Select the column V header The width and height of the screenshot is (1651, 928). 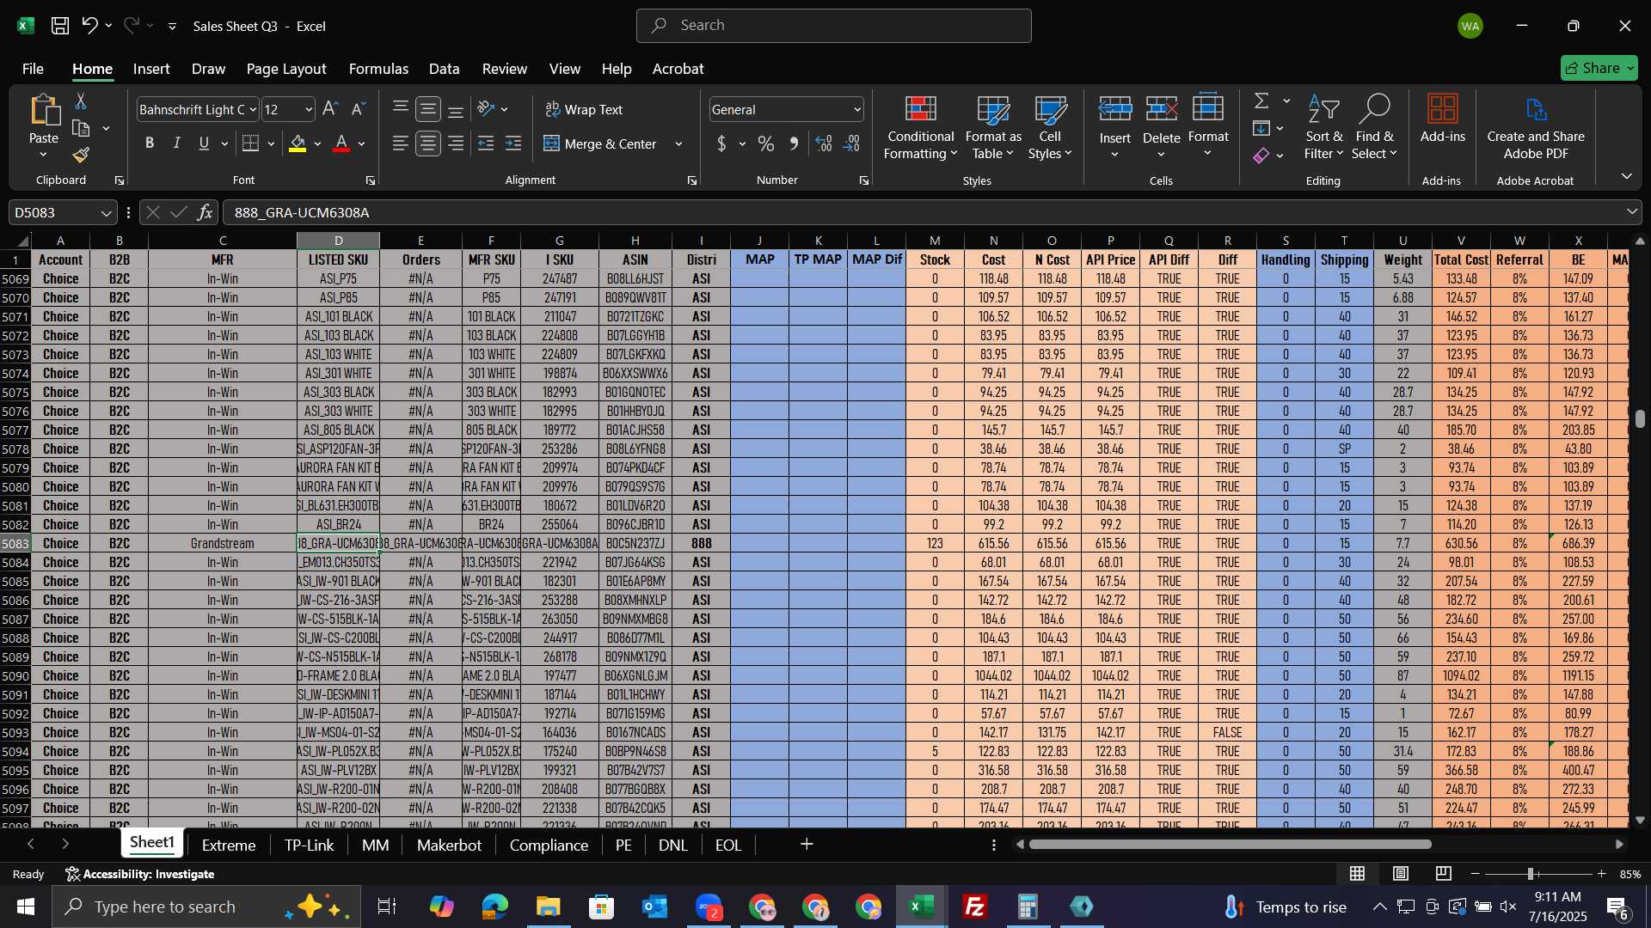1461,241
